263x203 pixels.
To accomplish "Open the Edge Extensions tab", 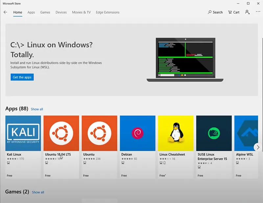I will point(108,12).
